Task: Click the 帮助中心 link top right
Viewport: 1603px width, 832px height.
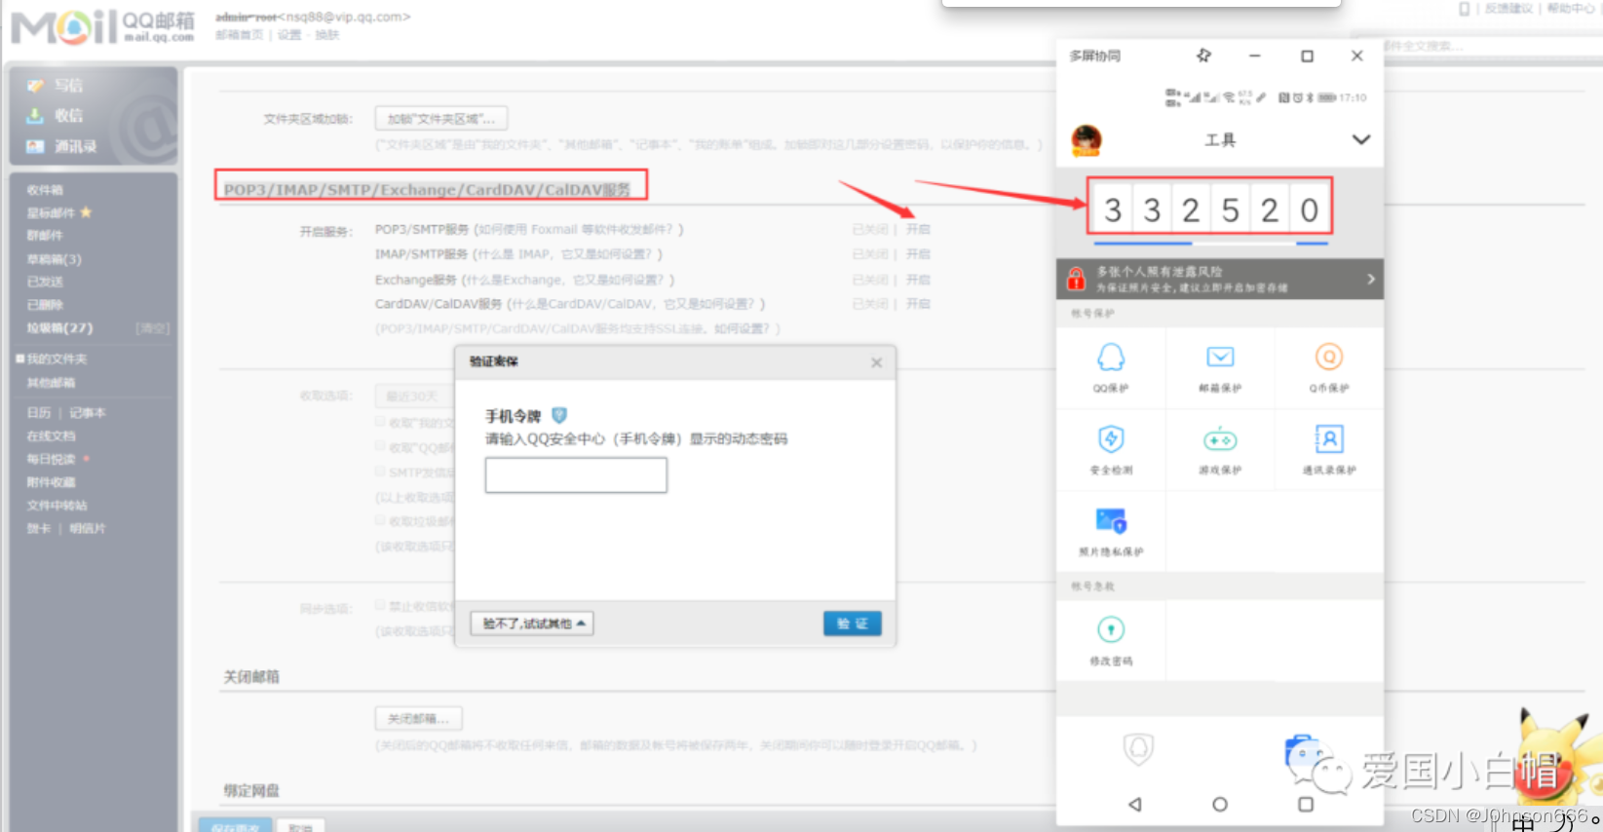Action: (1570, 9)
